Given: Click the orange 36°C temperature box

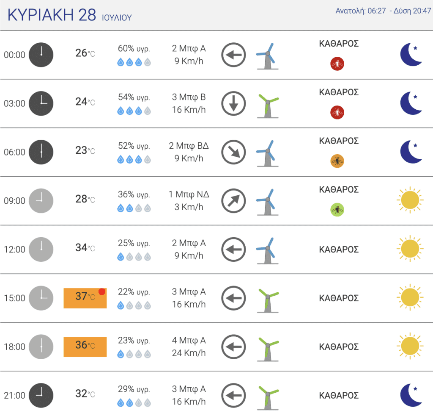Looking at the screenshot, I should pos(85,347).
